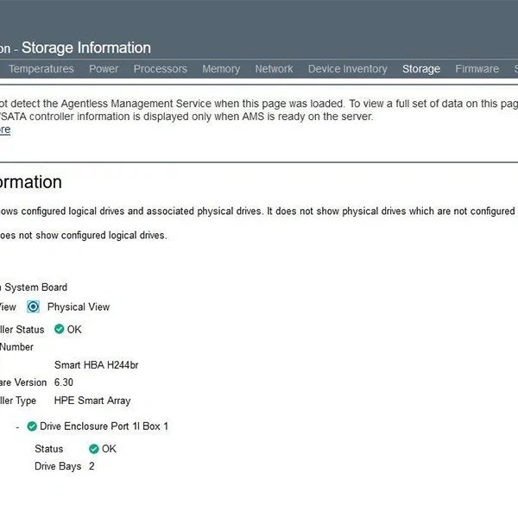
Task: Open the Memory tab
Action: pyautogui.click(x=221, y=69)
